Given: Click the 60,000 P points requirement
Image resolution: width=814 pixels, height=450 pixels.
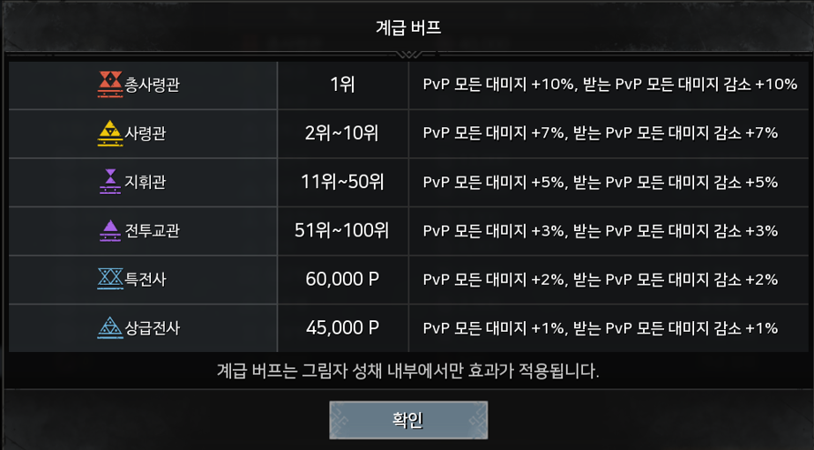Looking at the screenshot, I should click(x=342, y=279).
